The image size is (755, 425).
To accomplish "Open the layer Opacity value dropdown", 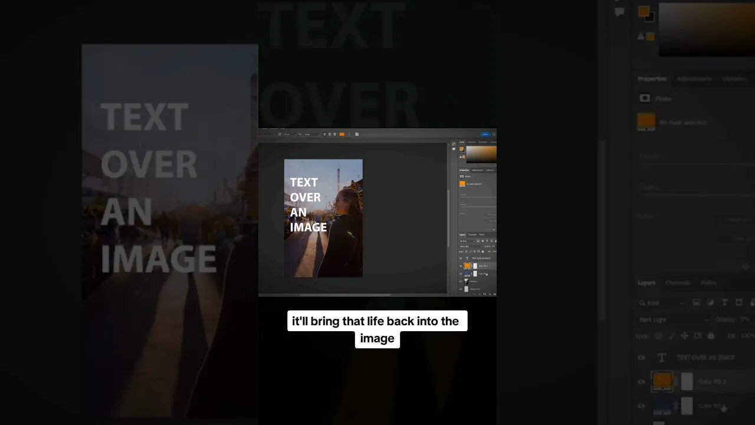I will pos(494,246).
